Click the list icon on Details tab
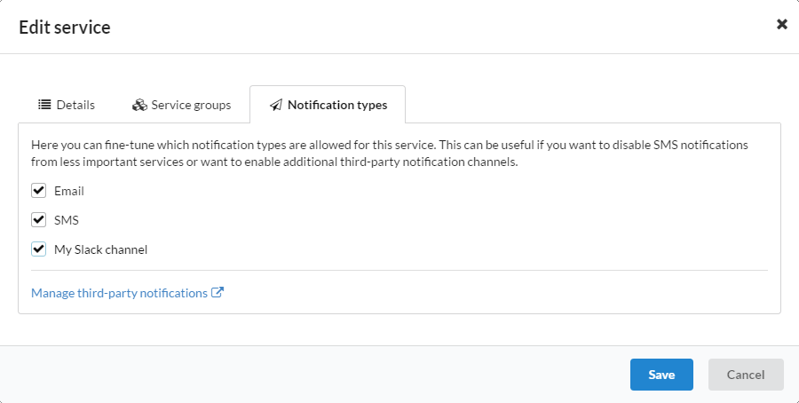Image resolution: width=799 pixels, height=403 pixels. tap(44, 105)
